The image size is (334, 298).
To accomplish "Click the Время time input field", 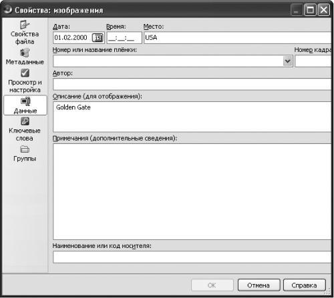I will click(124, 38).
